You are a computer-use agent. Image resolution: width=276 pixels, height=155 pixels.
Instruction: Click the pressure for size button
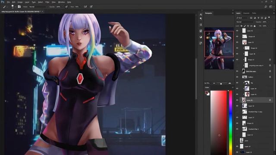click(91, 7)
